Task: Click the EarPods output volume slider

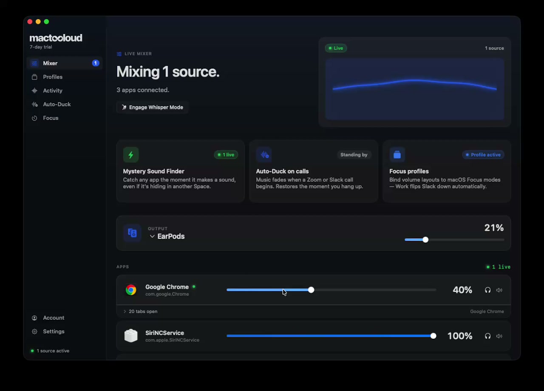Action: coord(454,240)
